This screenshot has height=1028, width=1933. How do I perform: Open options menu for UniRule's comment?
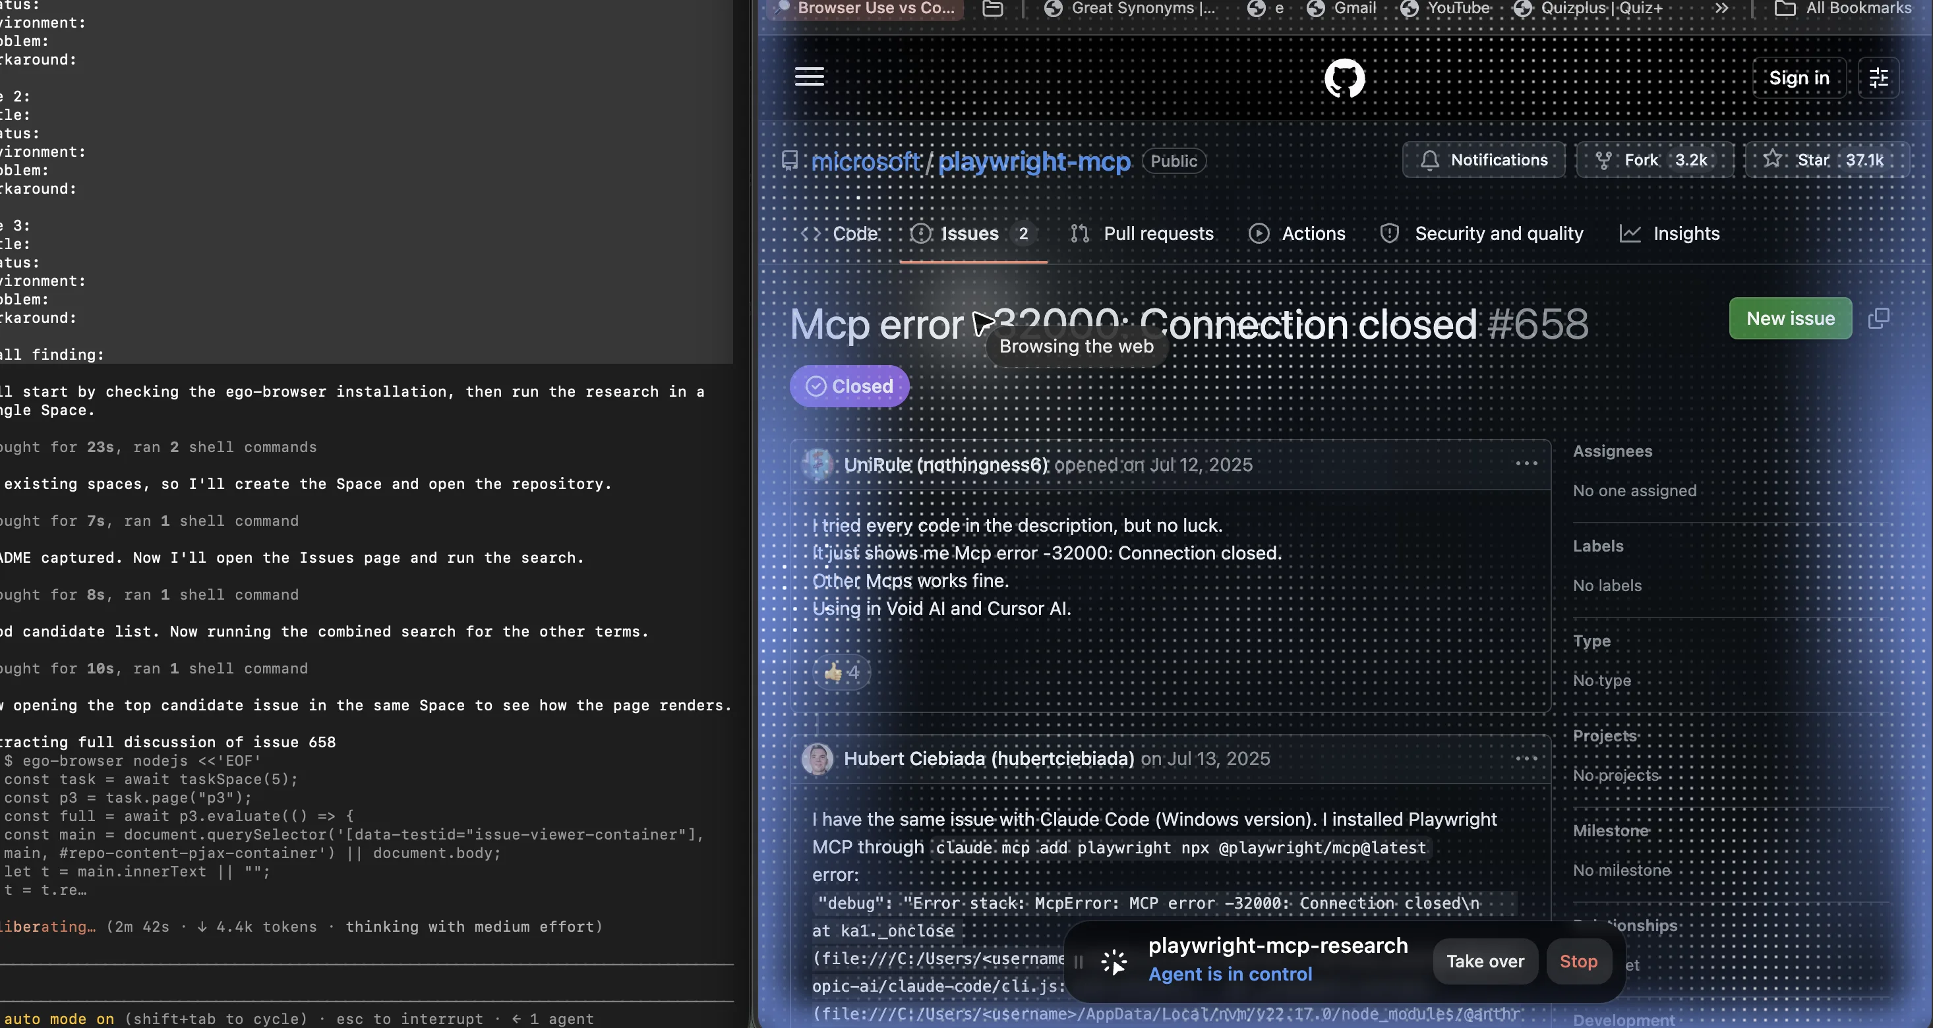(x=1526, y=463)
